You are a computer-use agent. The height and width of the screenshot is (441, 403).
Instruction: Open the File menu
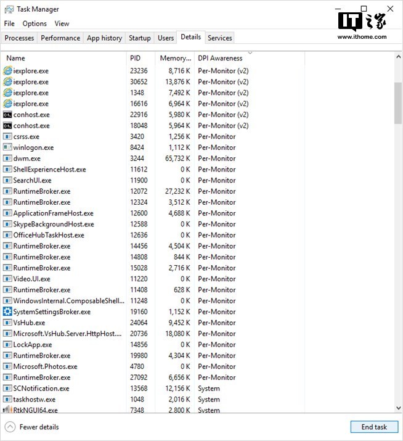pyautogui.click(x=9, y=23)
